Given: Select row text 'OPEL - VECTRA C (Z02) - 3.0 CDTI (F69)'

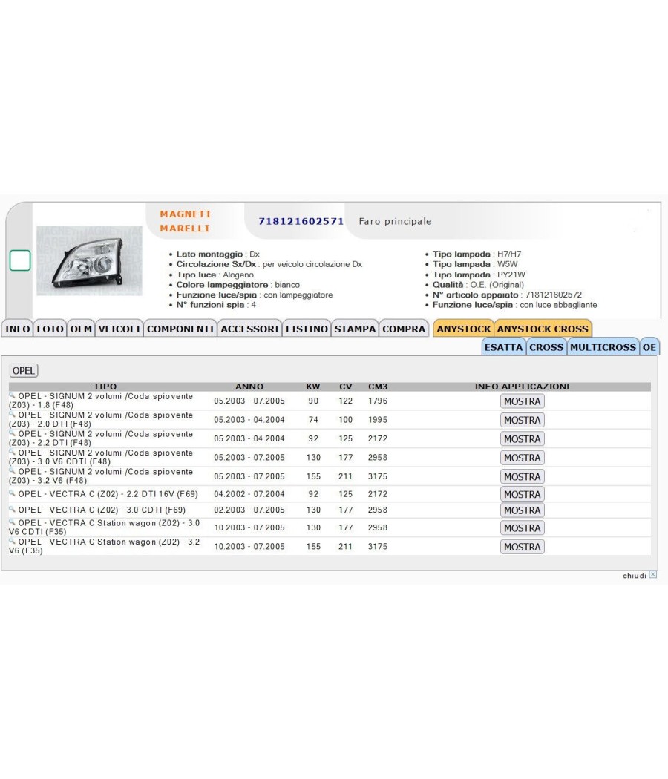Looking at the screenshot, I should pyautogui.click(x=102, y=510).
